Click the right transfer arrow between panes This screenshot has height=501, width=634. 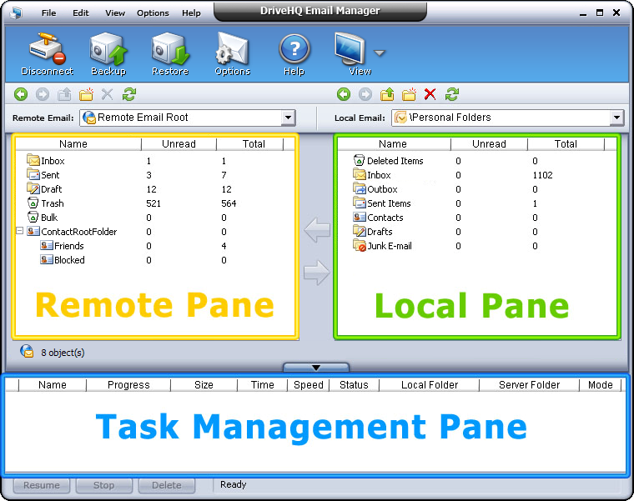(317, 271)
